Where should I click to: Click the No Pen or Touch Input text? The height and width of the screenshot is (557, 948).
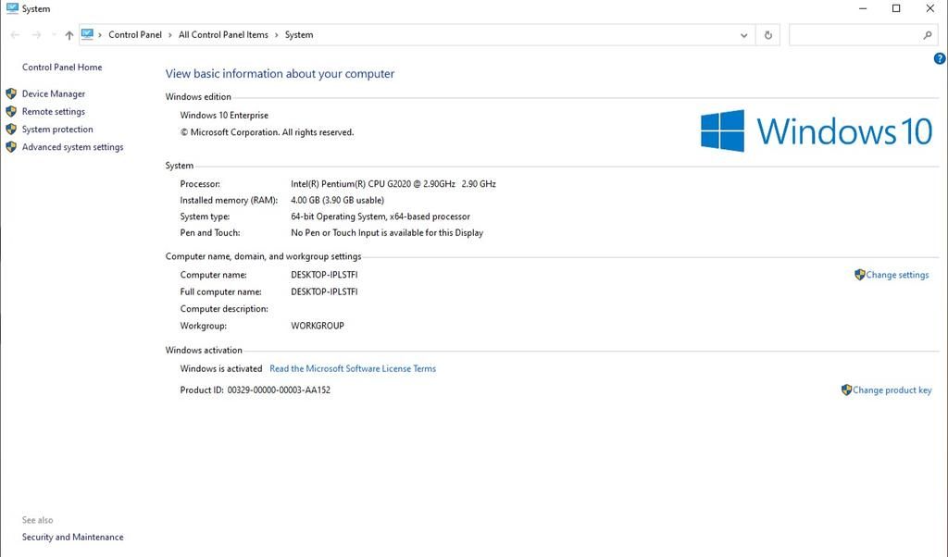click(x=387, y=232)
